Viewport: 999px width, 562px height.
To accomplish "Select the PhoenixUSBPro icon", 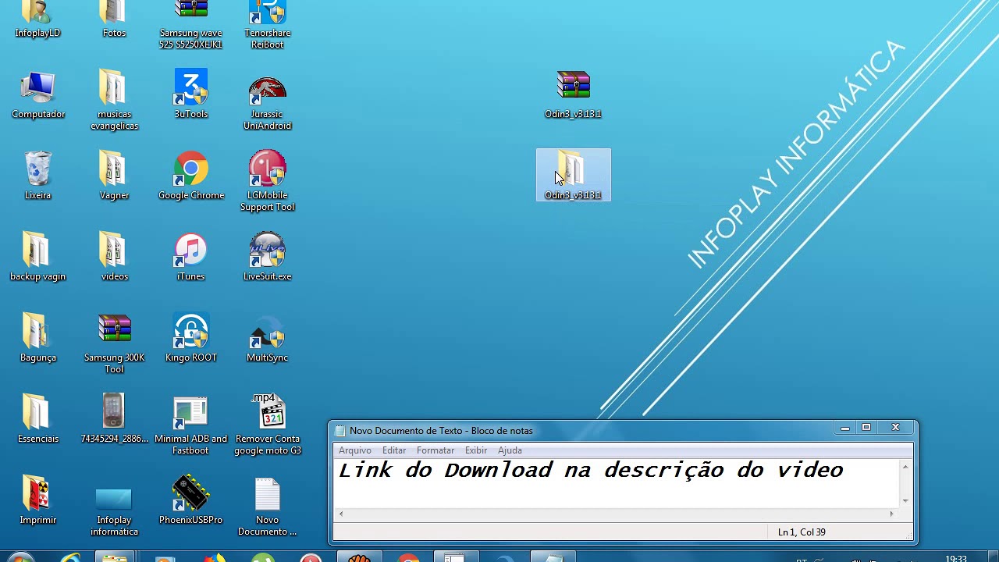I will tap(190, 501).
